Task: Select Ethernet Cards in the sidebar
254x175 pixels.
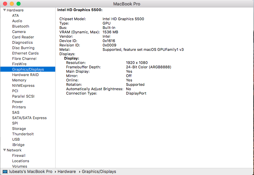Action: tap(25, 53)
